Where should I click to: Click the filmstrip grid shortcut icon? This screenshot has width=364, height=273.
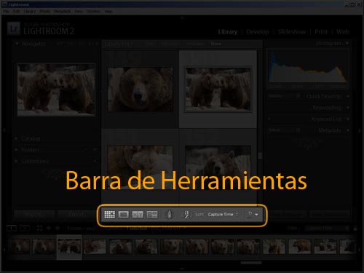(x=39, y=228)
